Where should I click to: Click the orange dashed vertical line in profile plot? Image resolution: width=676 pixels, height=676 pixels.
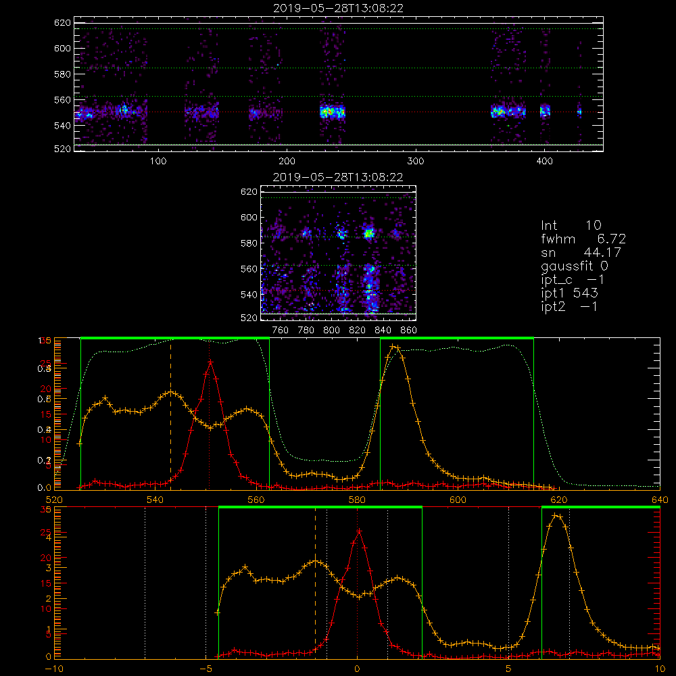pyautogui.click(x=171, y=414)
